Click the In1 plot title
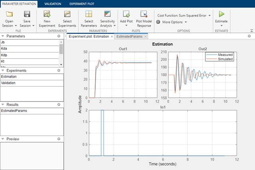This screenshot has width=255, height=170. (x=163, y=107)
